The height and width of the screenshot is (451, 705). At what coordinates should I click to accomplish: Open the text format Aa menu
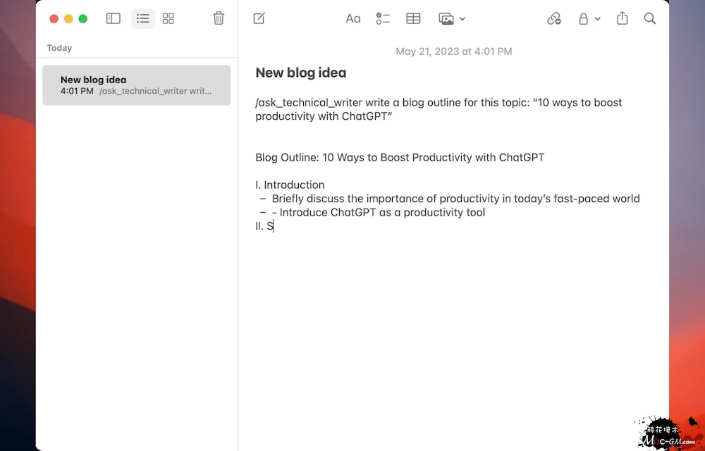click(353, 19)
